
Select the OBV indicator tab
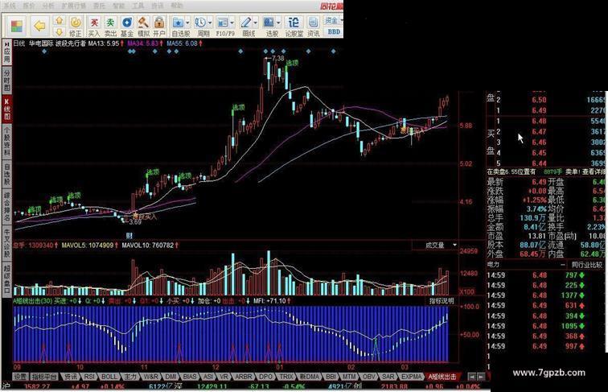(x=369, y=377)
